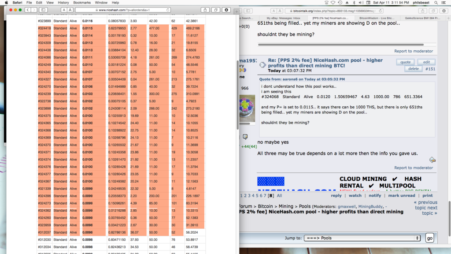Show all tabs in the NiceHash window
The width and height of the screenshot is (451, 254).
[216, 10]
